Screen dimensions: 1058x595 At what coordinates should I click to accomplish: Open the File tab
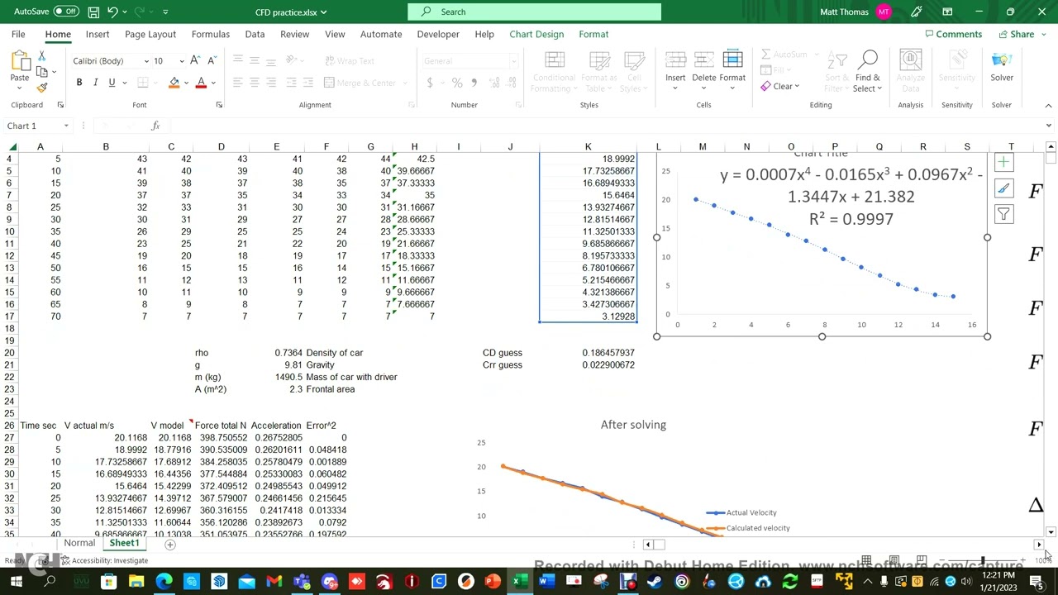coord(18,34)
